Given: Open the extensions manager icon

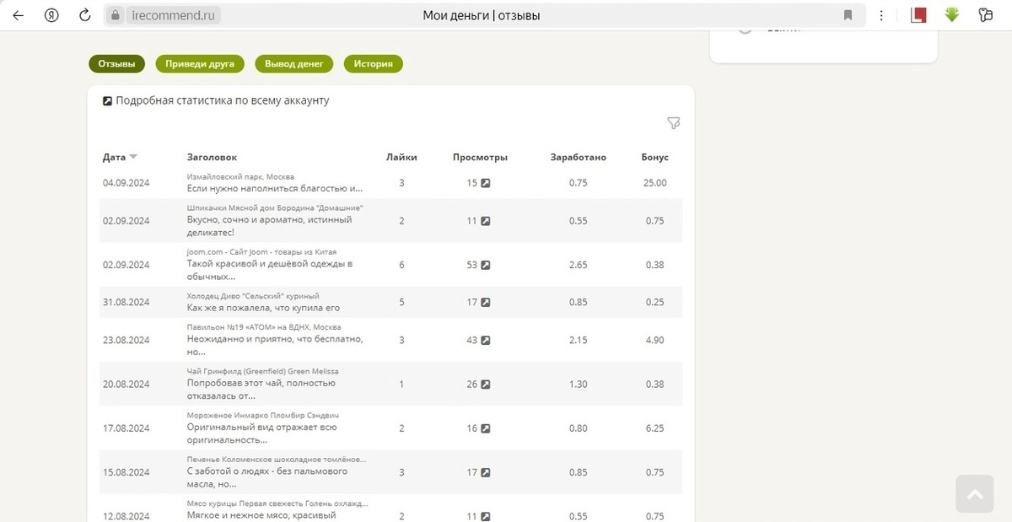Looking at the screenshot, I should coord(985,15).
